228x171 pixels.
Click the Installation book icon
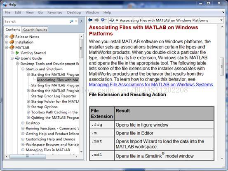[x=12, y=42]
